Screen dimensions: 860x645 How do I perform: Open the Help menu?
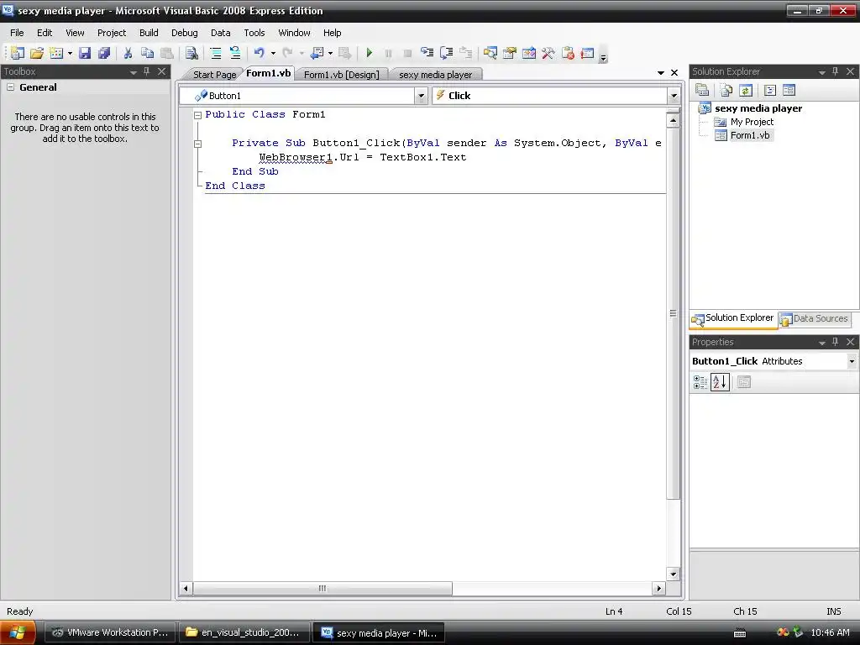pyautogui.click(x=332, y=33)
